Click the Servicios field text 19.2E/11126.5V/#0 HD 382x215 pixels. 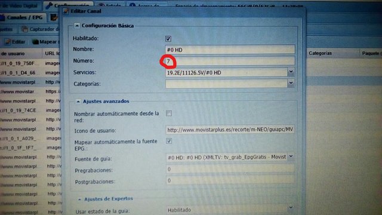[194, 73]
